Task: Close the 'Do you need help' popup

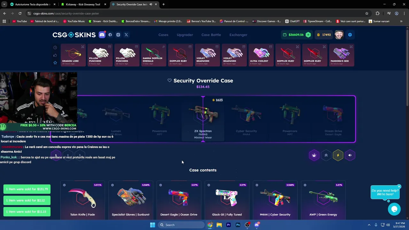Action: click(x=399, y=187)
